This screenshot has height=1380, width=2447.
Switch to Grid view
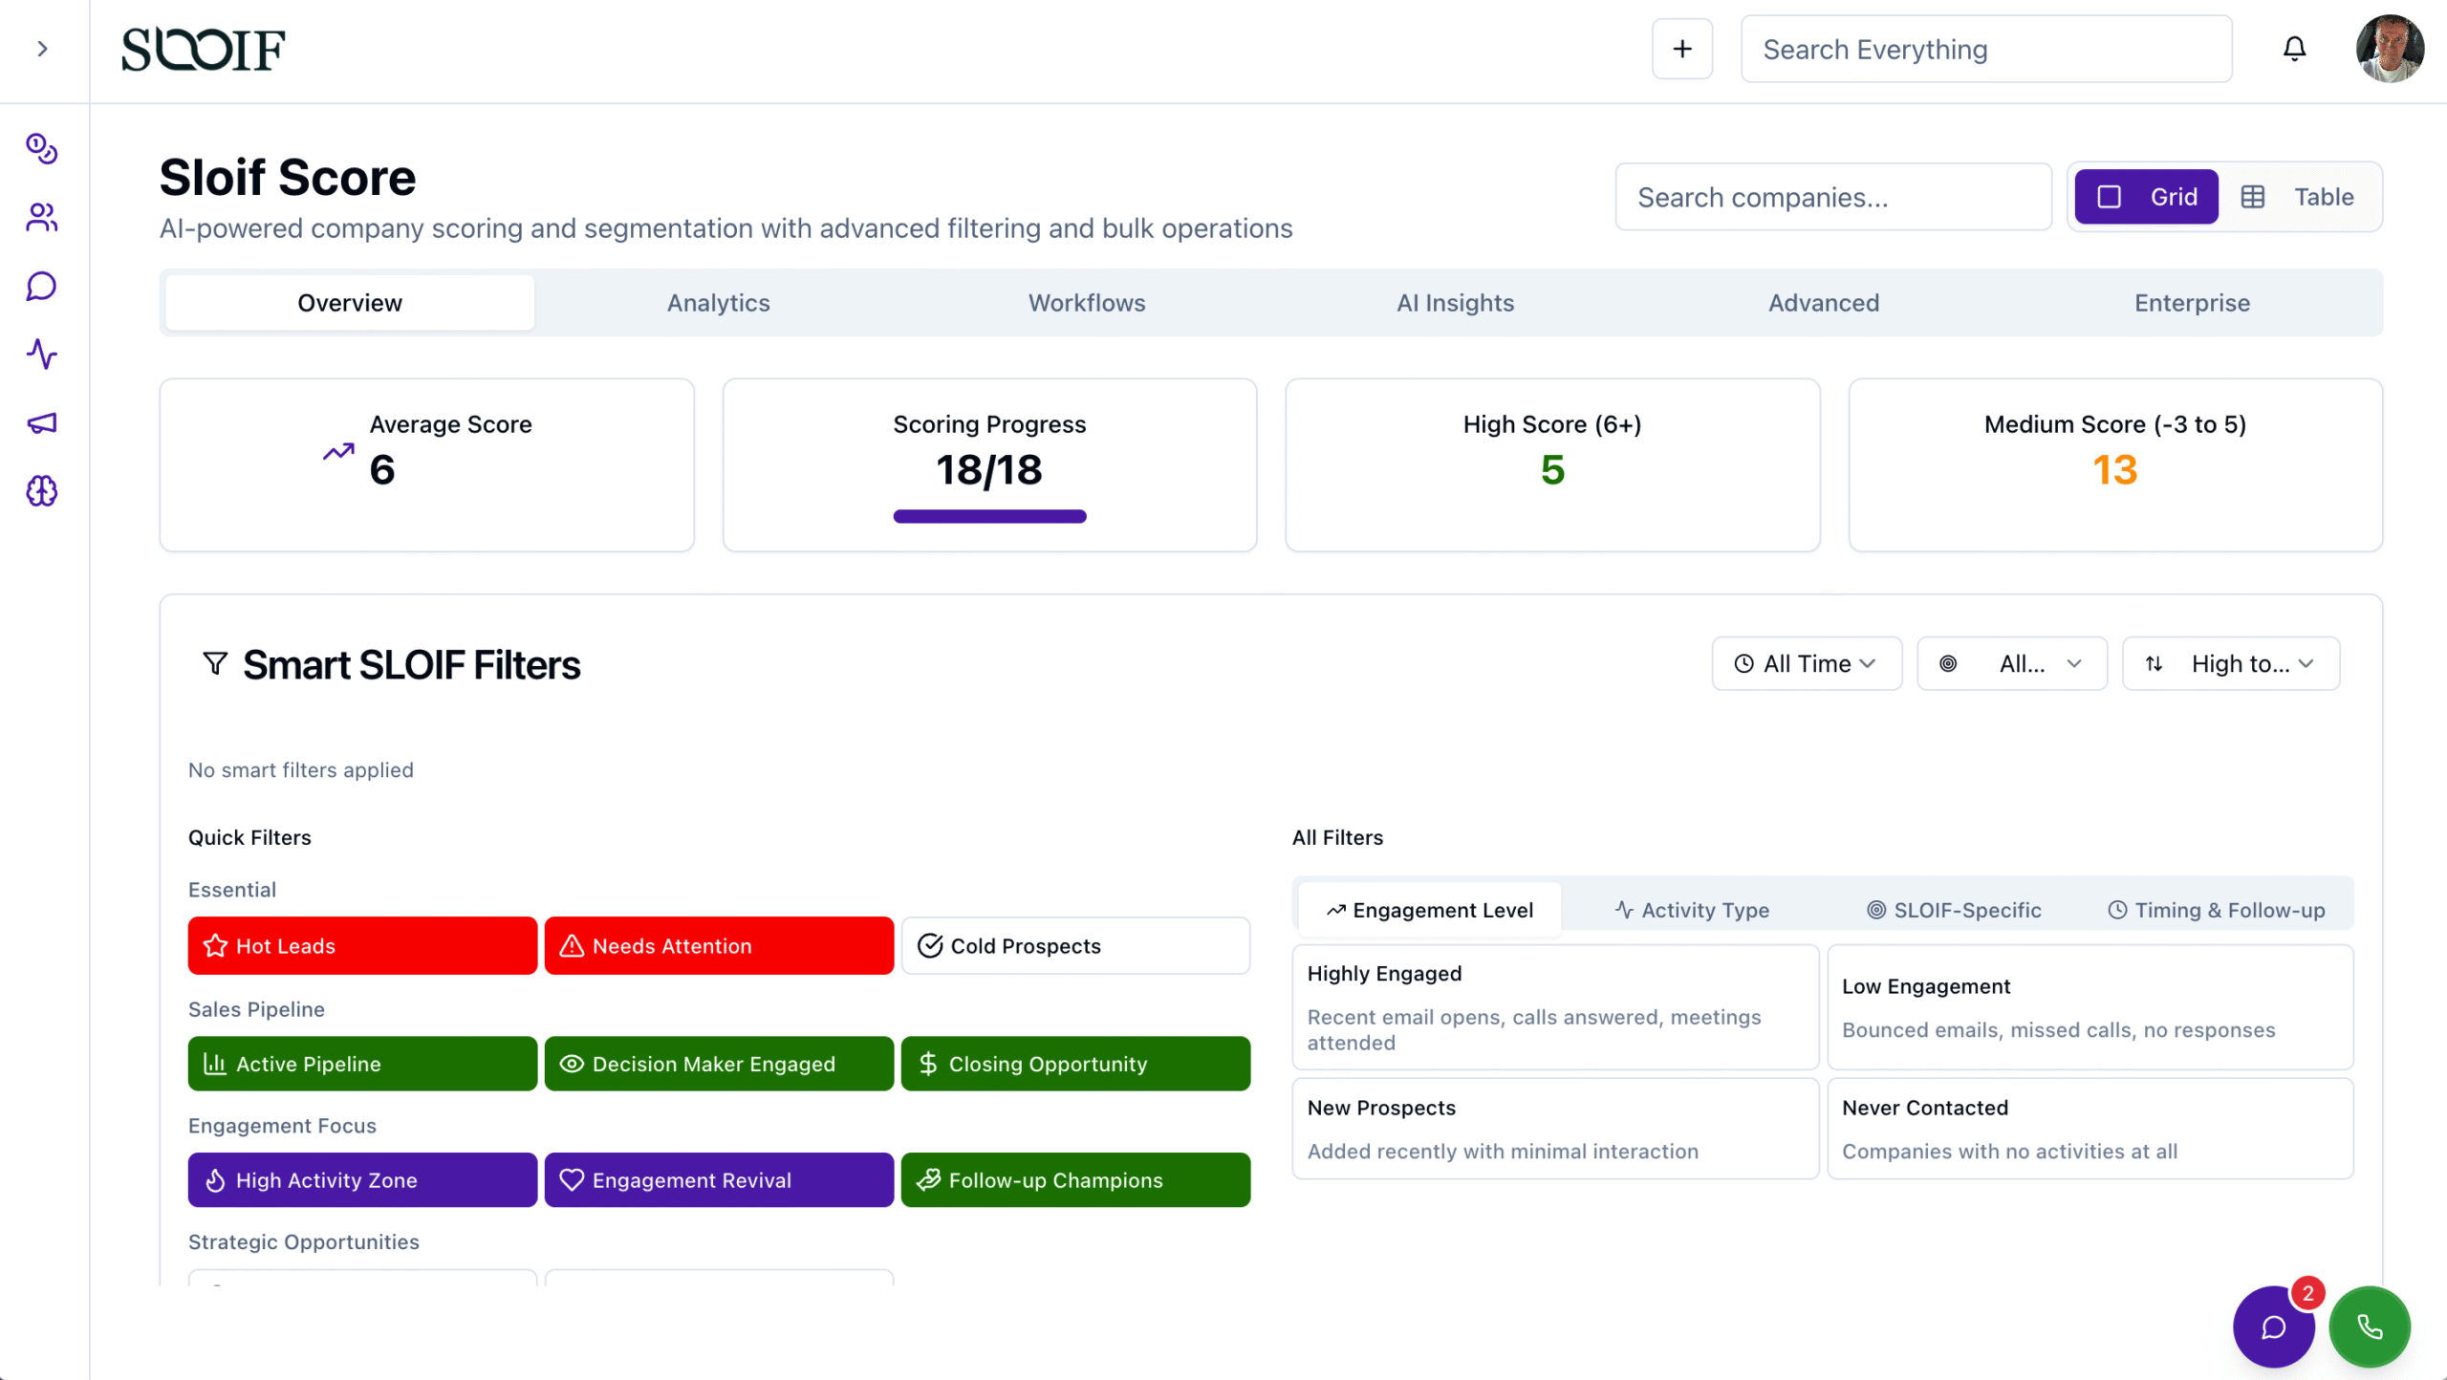point(2146,197)
